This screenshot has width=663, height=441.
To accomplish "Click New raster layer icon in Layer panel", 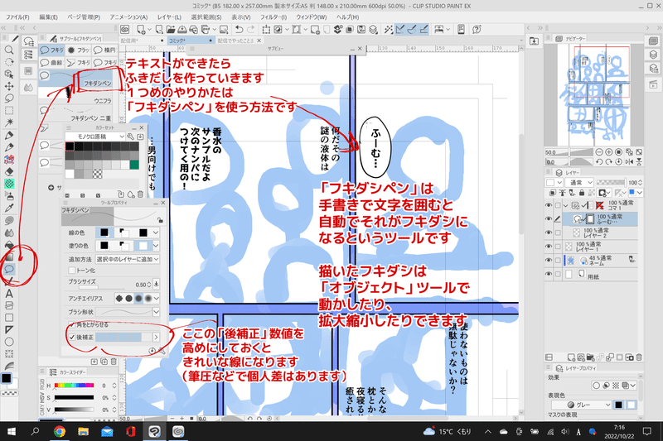I will tap(571, 357).
